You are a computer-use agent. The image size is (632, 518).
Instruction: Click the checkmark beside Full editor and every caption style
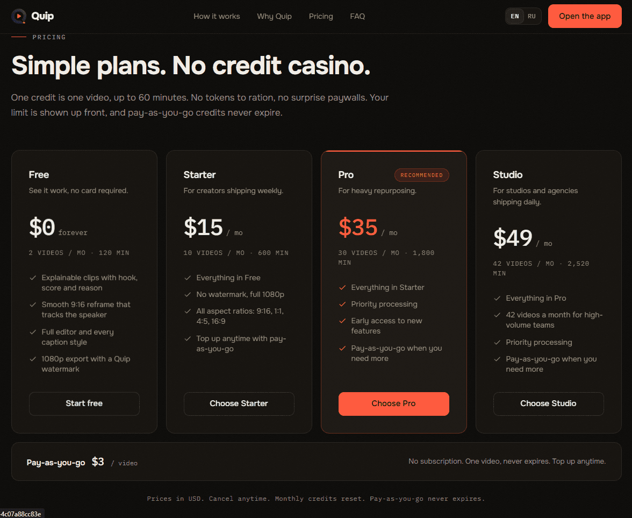point(33,332)
